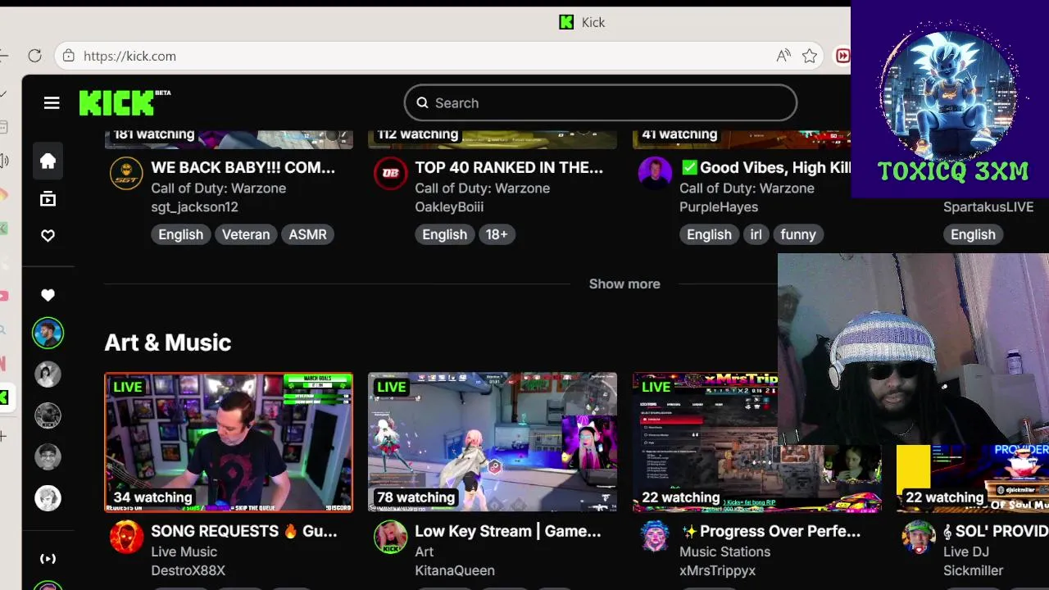Toggle Read aloud icon in address bar
Screen dimensions: 1049x590
783,56
